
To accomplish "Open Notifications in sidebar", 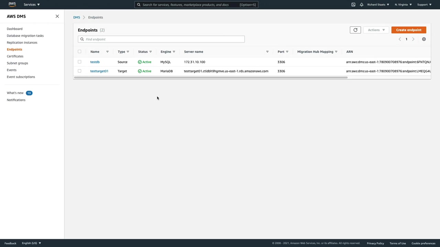I will (16, 100).
